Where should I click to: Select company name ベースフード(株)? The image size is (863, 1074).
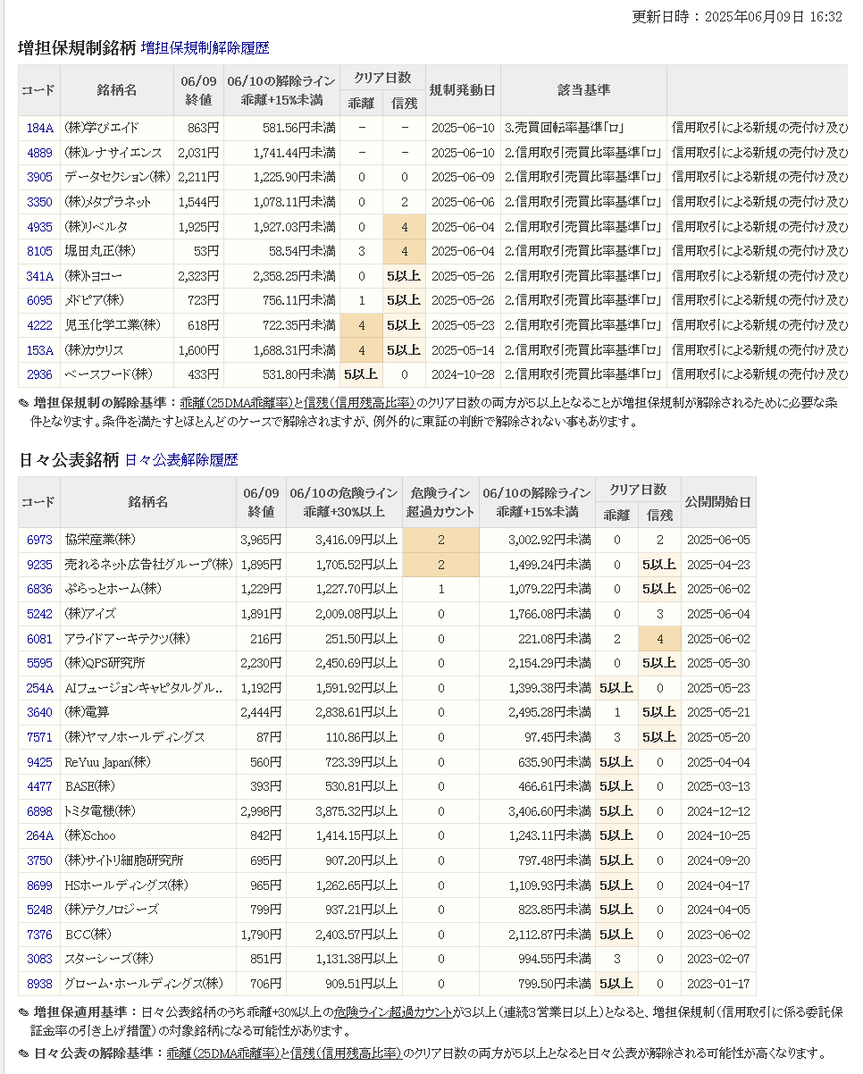pos(108,374)
